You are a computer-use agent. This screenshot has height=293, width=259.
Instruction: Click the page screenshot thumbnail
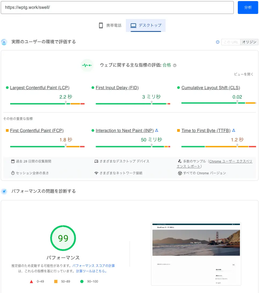coord(196,254)
